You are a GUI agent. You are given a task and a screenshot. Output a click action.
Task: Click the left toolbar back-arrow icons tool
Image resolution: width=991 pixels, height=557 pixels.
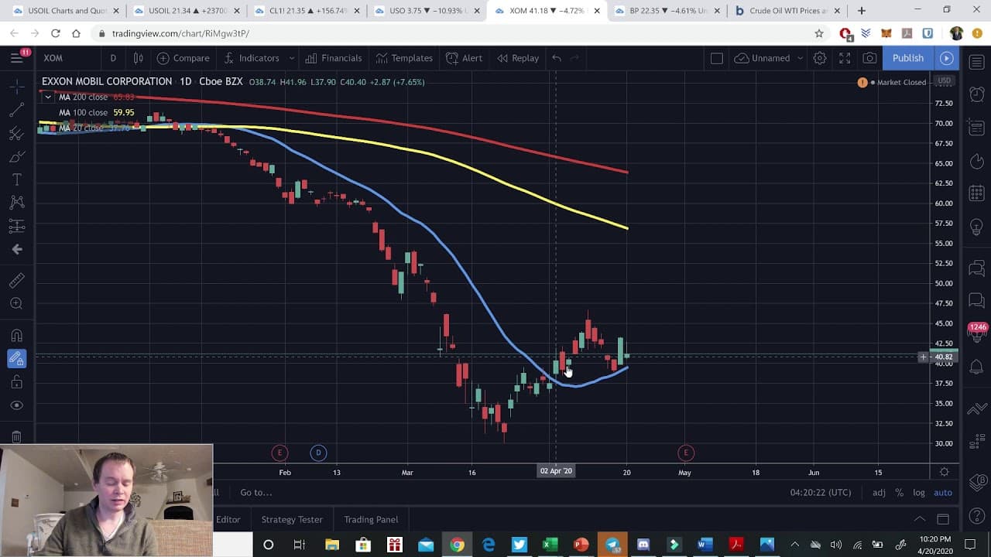click(16, 249)
